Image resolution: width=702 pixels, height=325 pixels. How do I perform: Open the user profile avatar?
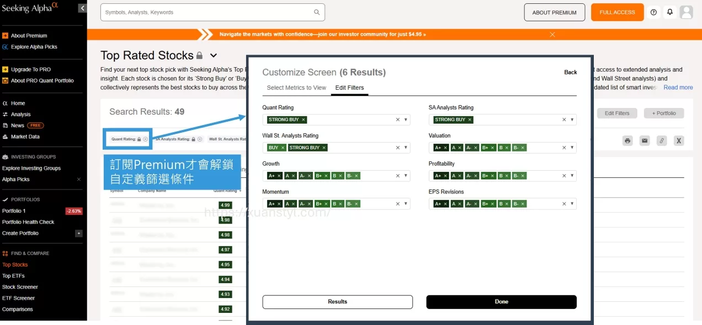pos(686,12)
